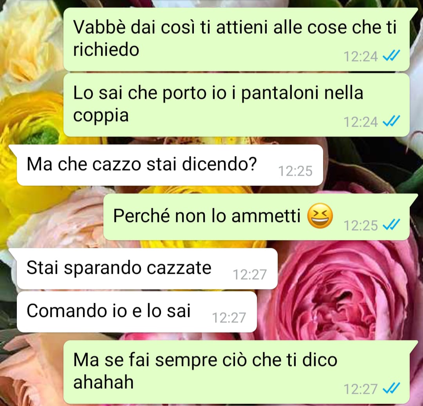
Task: Click read-receipt ticks on 'richiedo' message
Action: pyautogui.click(x=391, y=56)
